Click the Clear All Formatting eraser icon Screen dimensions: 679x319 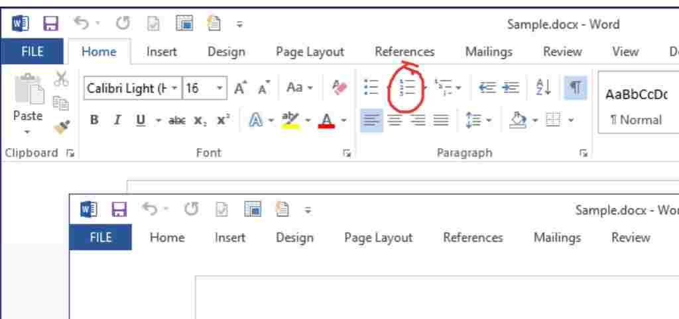(x=339, y=88)
